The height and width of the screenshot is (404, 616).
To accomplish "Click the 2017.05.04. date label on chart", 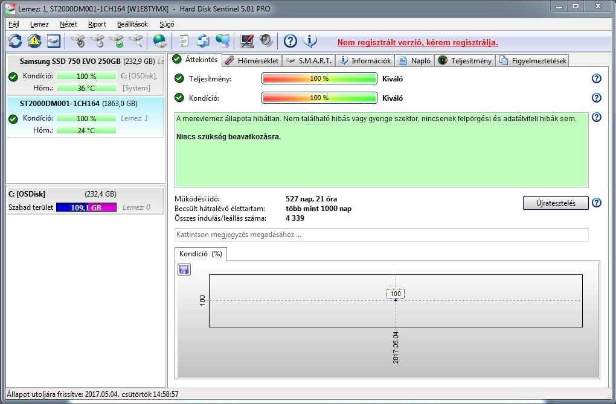I will pos(396,347).
